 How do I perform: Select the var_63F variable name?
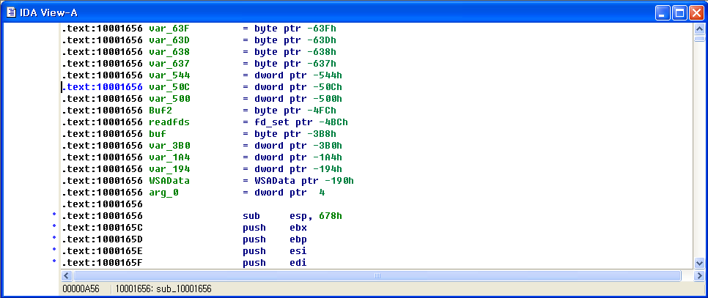[x=169, y=29]
